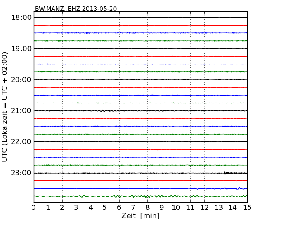Click x-axis tick label 3

[x=77, y=208]
